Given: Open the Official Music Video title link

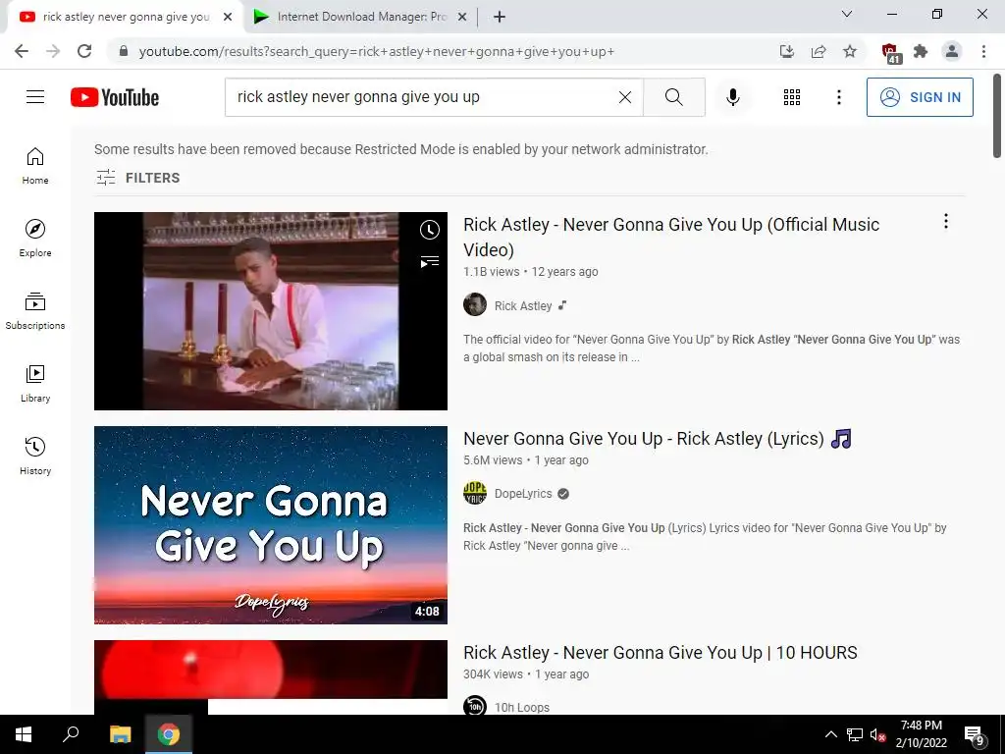Looking at the screenshot, I should [x=671, y=238].
